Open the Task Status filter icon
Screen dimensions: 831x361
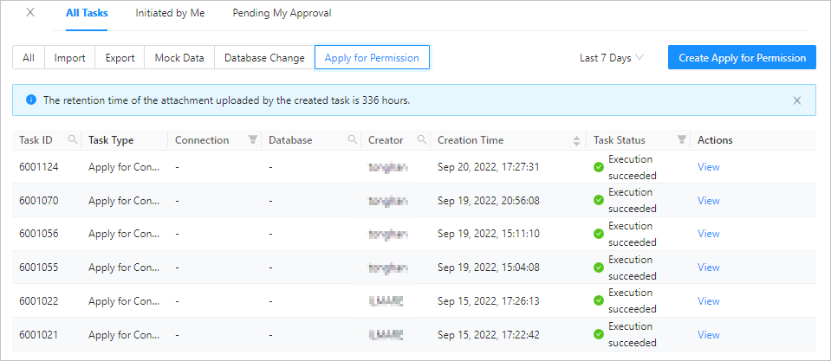tap(681, 140)
